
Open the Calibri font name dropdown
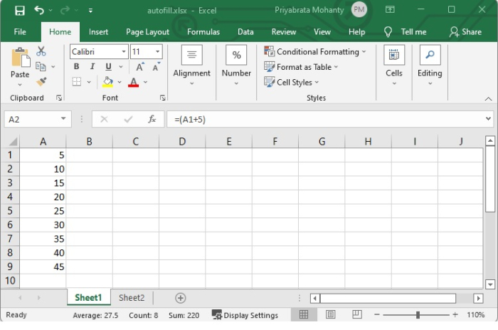pos(124,51)
